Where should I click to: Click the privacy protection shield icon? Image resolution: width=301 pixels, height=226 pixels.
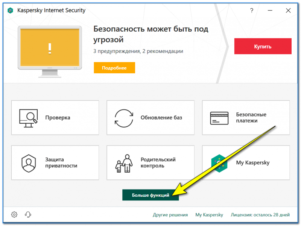tap(29, 163)
